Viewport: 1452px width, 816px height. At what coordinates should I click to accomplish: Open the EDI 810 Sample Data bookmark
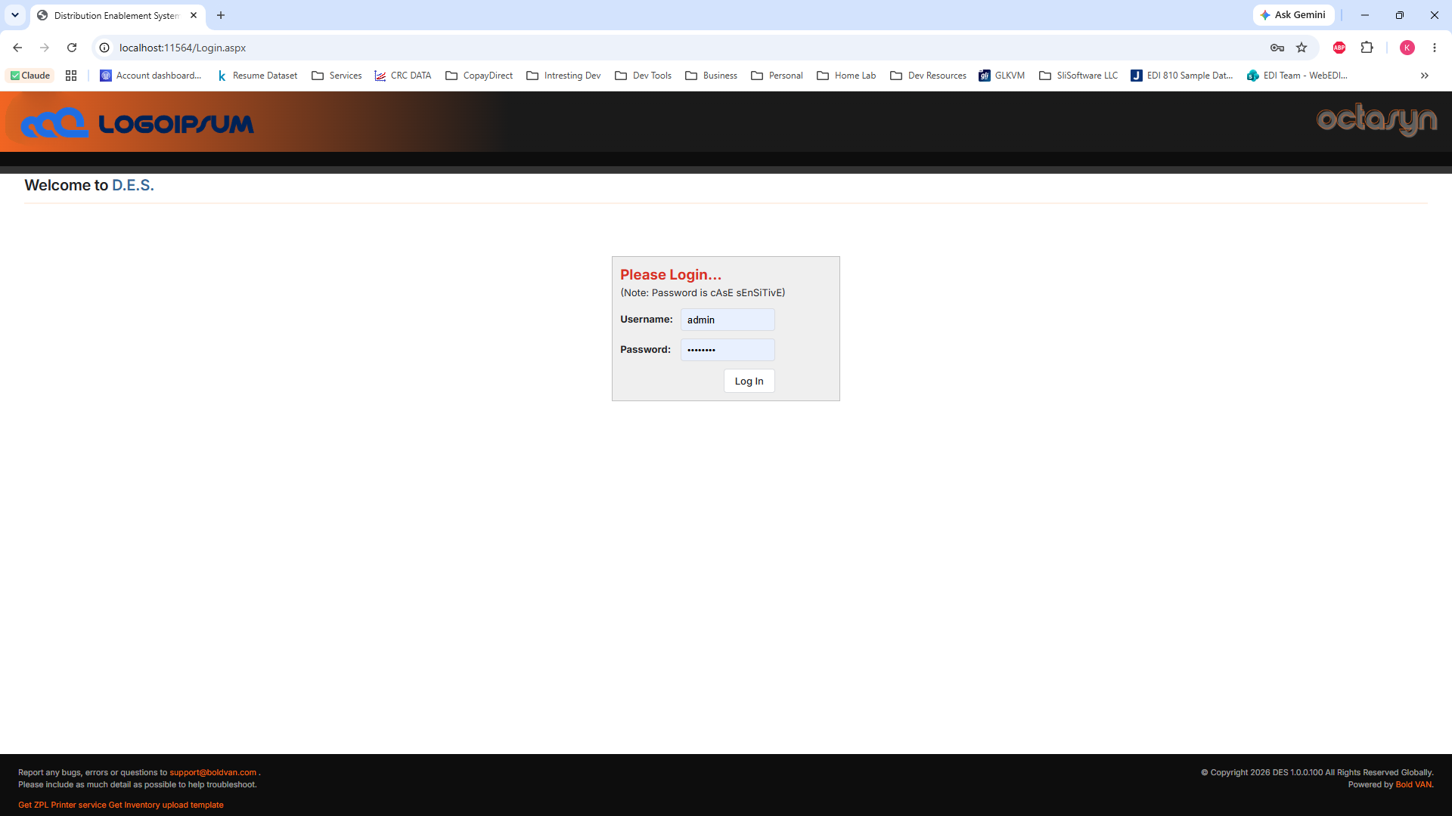tap(1182, 76)
